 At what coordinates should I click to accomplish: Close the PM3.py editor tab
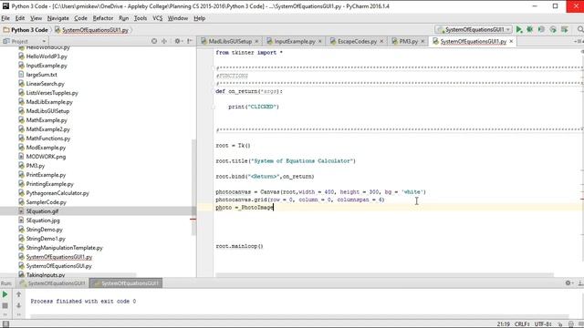tap(422, 41)
